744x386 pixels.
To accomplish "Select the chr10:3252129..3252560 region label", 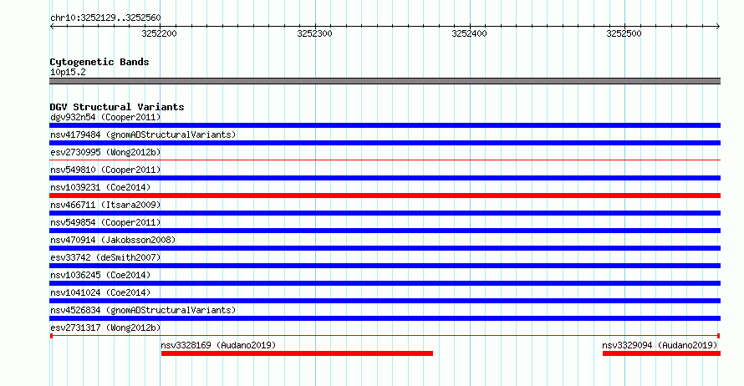I will 105,18.
